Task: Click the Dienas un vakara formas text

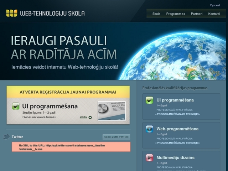Action: click(x=39, y=117)
